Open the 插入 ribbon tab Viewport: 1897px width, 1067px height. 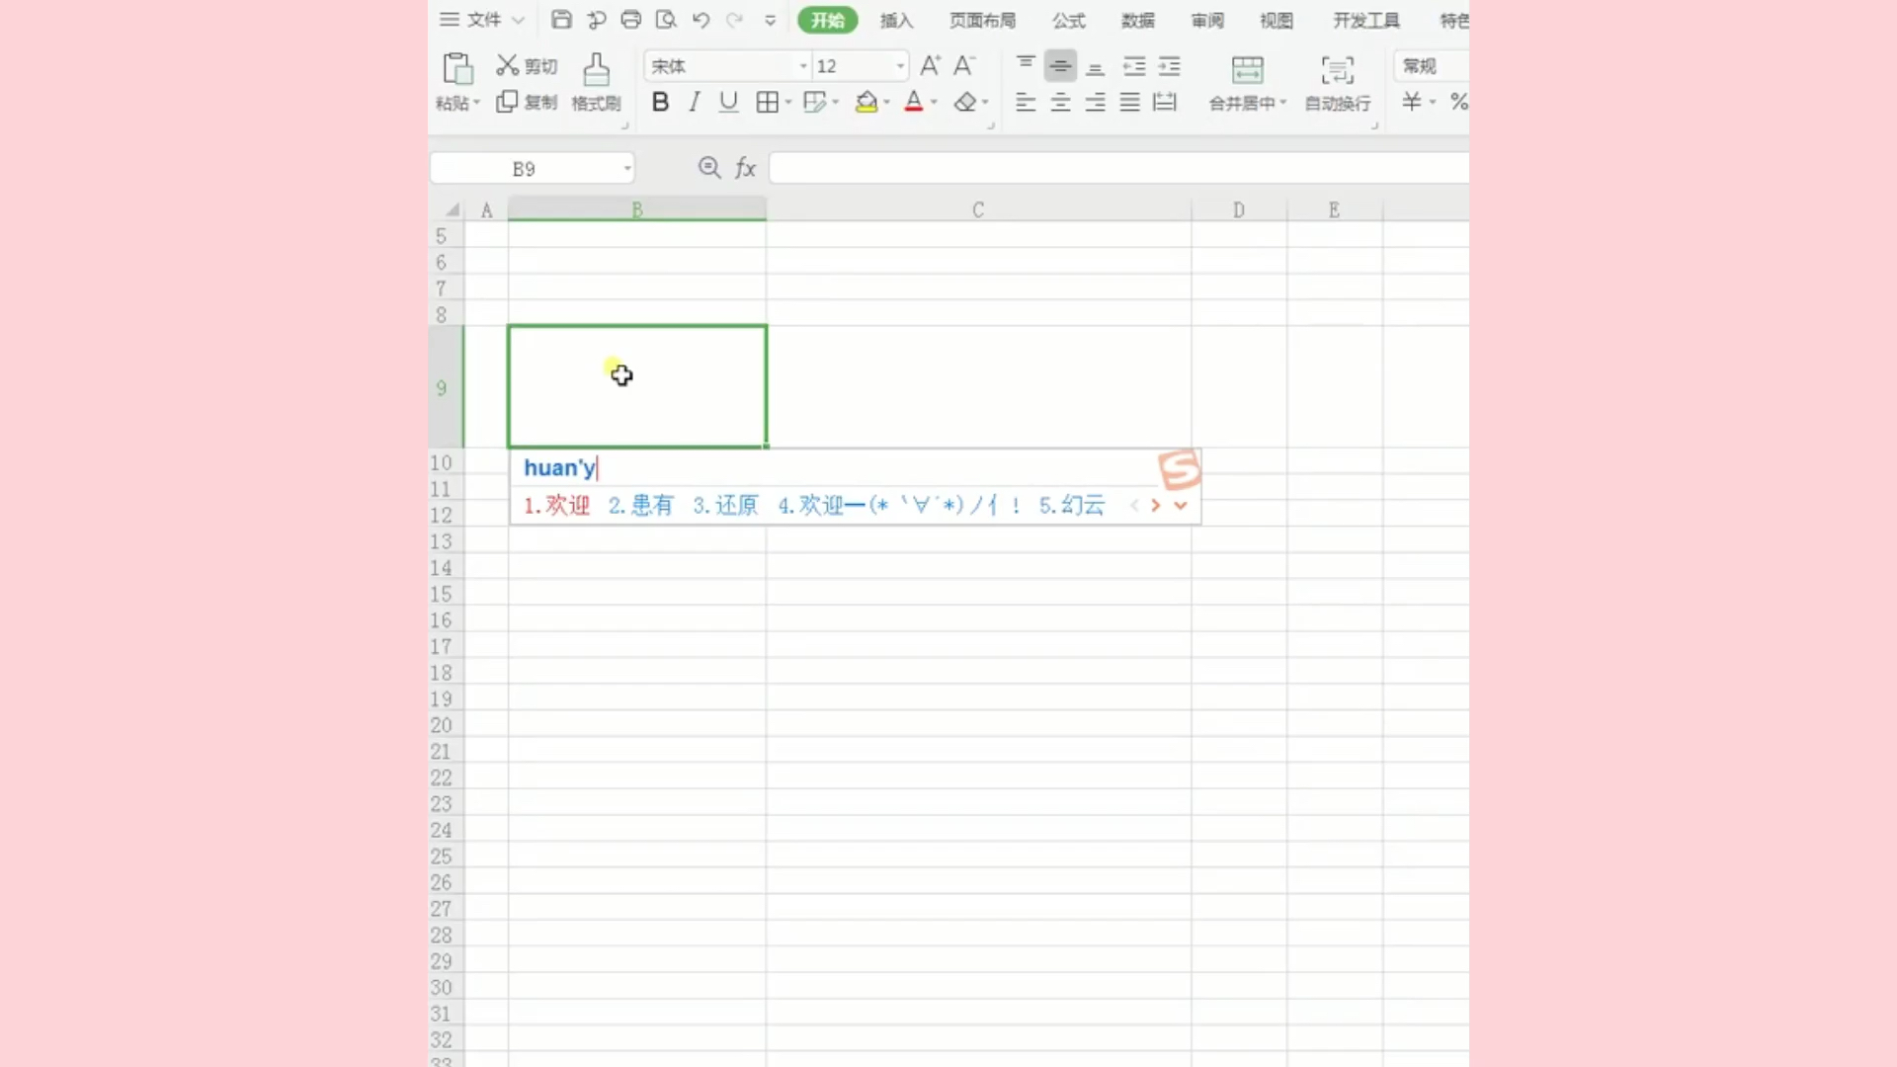896,20
